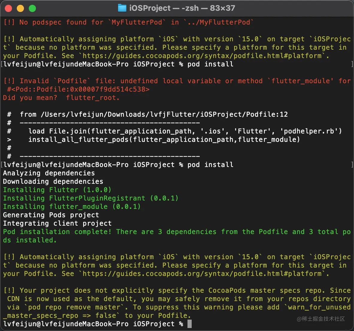The height and width of the screenshot is (331, 354).
Task: Click the line 'No podspec found for `MyFlutterPod`'
Action: (x=128, y=22)
